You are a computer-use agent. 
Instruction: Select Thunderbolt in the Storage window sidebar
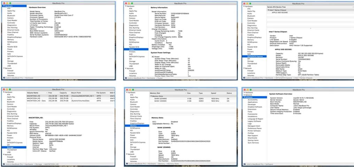[x=11, y=150]
